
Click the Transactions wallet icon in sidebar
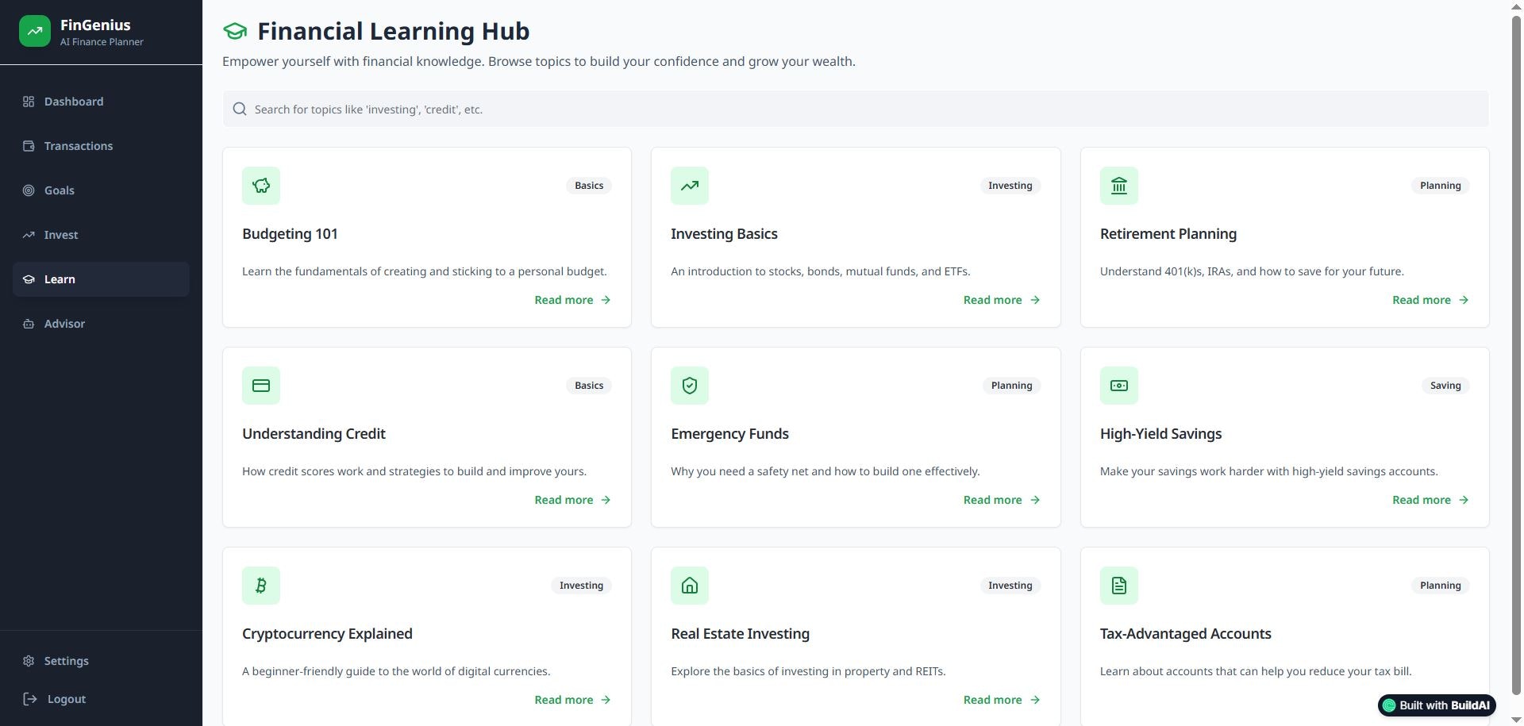[29, 146]
